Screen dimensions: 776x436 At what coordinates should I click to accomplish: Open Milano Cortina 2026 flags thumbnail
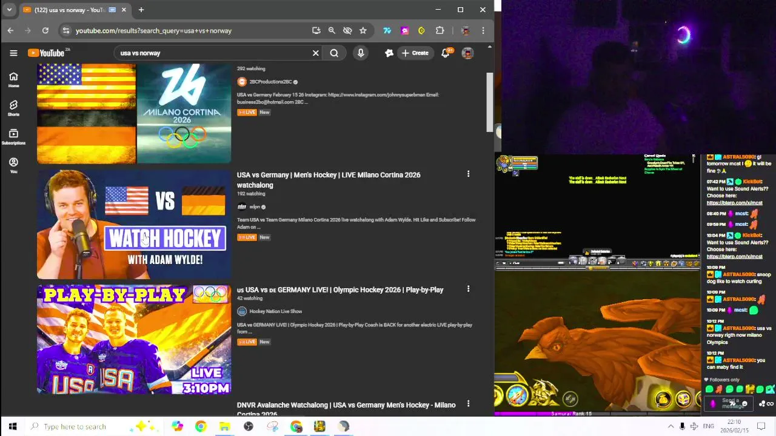[x=134, y=113]
